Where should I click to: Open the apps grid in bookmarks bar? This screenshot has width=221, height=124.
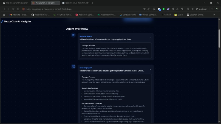pos(4,15)
